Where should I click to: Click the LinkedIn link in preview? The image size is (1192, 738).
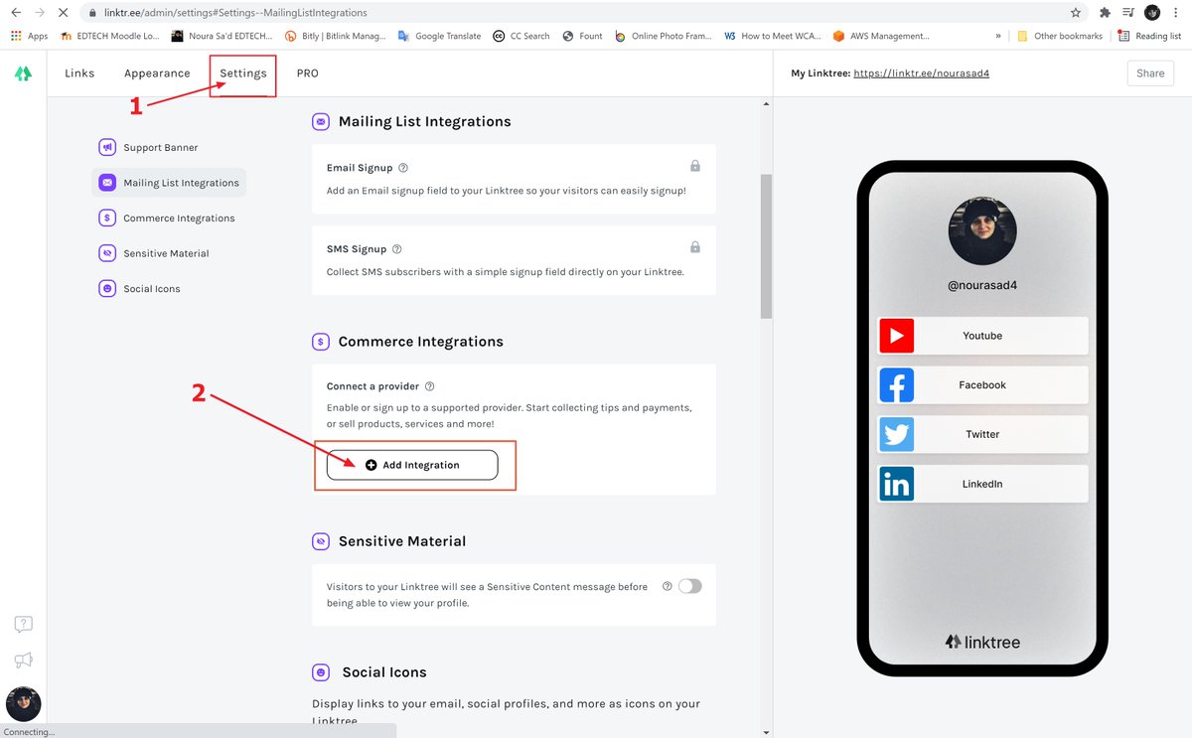tap(982, 484)
